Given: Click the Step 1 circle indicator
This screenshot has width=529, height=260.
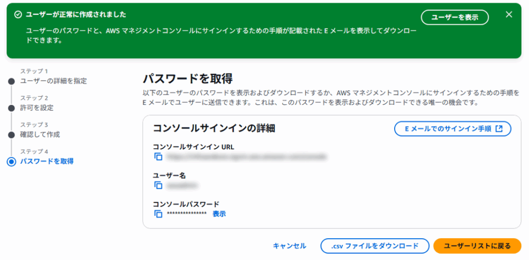Looking at the screenshot, I should (11, 81).
